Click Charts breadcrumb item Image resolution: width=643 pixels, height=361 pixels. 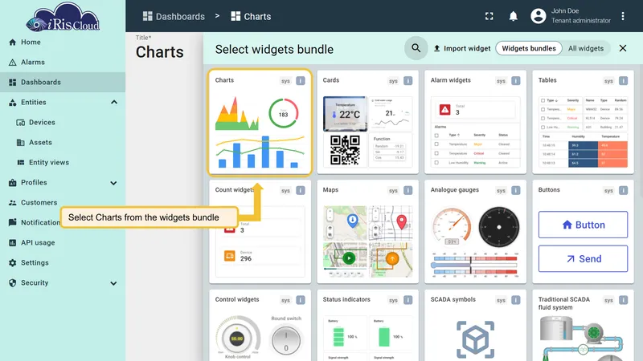pos(251,16)
